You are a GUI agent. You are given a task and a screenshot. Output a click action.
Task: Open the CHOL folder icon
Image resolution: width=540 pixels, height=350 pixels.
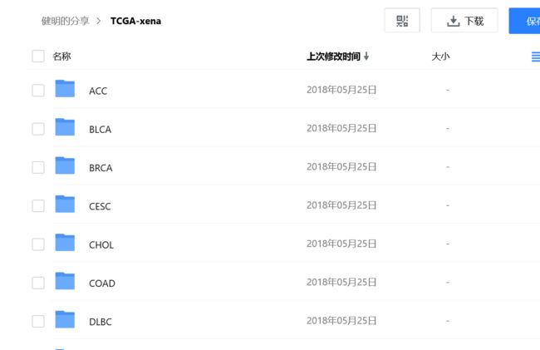pos(65,243)
